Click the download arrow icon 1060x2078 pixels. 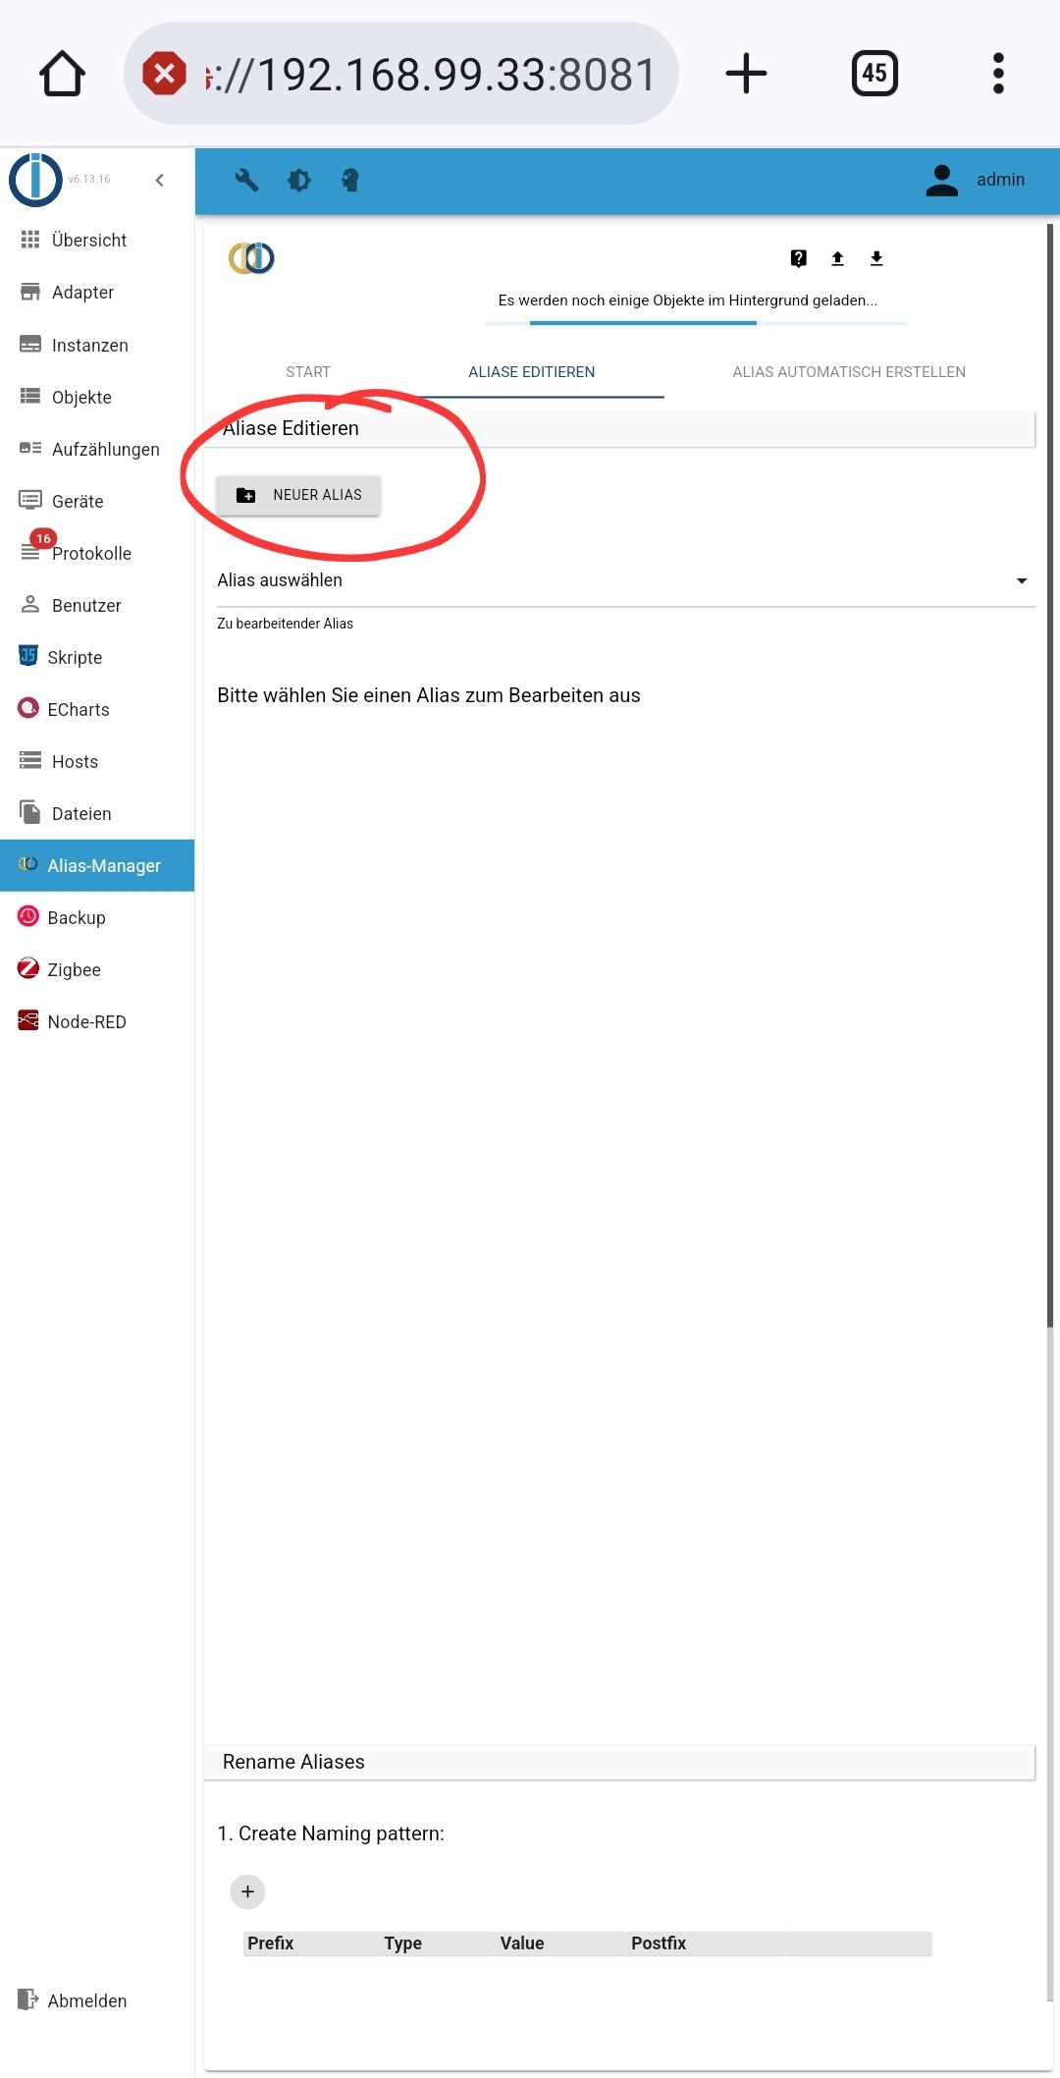point(876,258)
